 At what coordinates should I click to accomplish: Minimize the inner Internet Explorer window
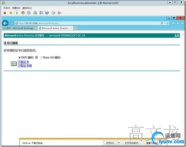(x=169, y=18)
